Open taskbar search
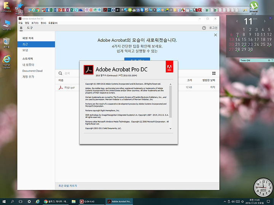Image resolution: width=274 pixels, height=205 pixels. 12,202
